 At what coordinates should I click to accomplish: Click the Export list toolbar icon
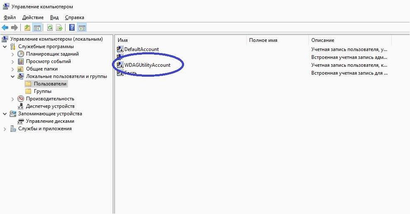pyautogui.click(x=59, y=27)
